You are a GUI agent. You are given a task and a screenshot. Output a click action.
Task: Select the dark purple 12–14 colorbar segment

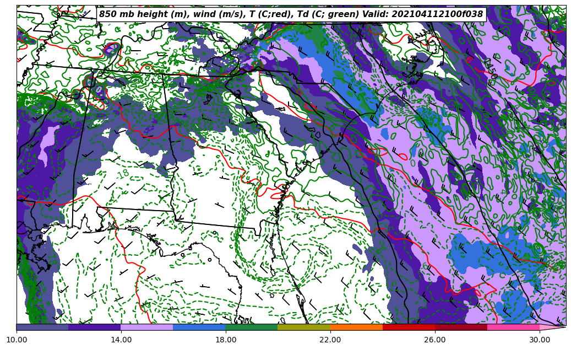point(95,327)
